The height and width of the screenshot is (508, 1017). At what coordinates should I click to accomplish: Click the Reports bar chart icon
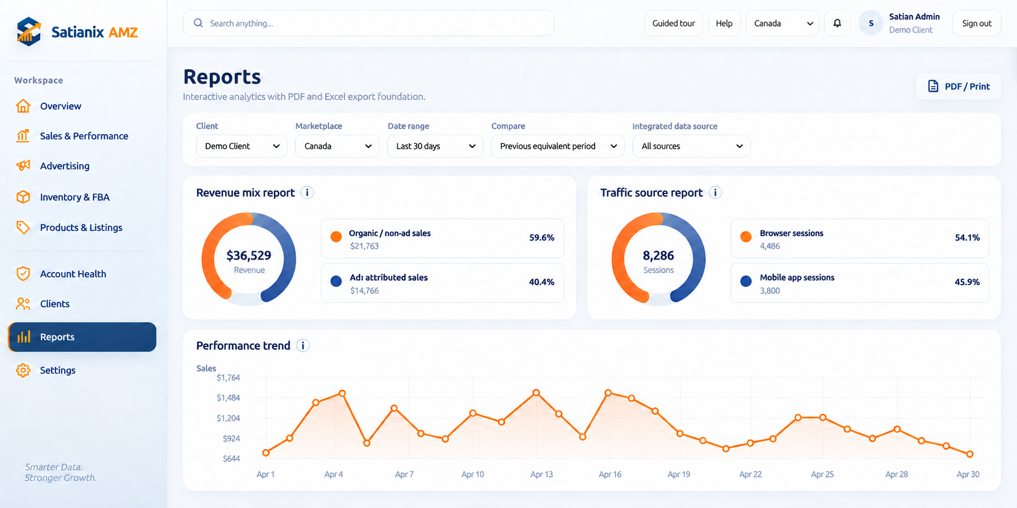pos(24,337)
